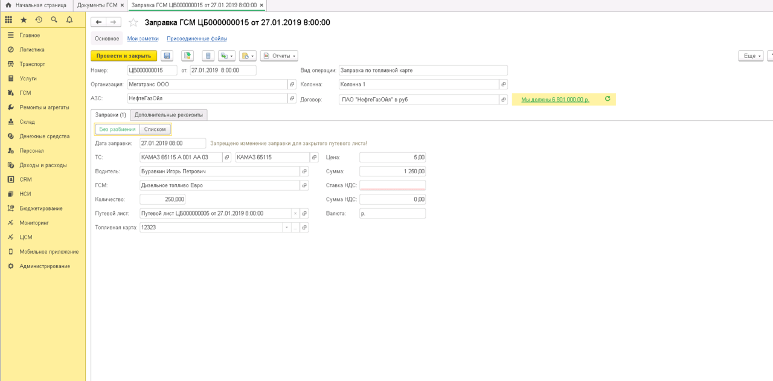Screen dimensions: 773x381
Task: Open notifications bell icon
Action: tap(69, 20)
